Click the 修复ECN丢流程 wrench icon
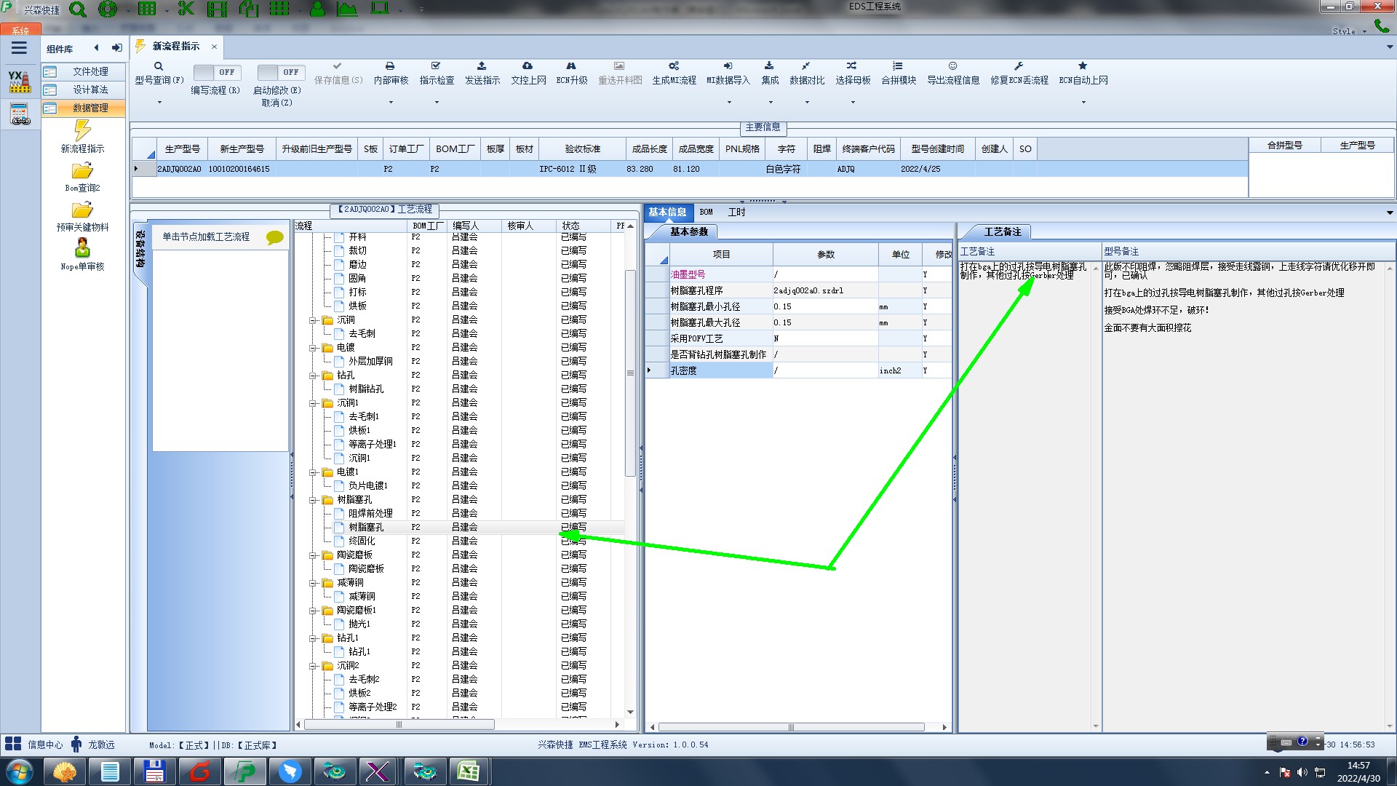Viewport: 1397px width, 786px height. [1019, 66]
